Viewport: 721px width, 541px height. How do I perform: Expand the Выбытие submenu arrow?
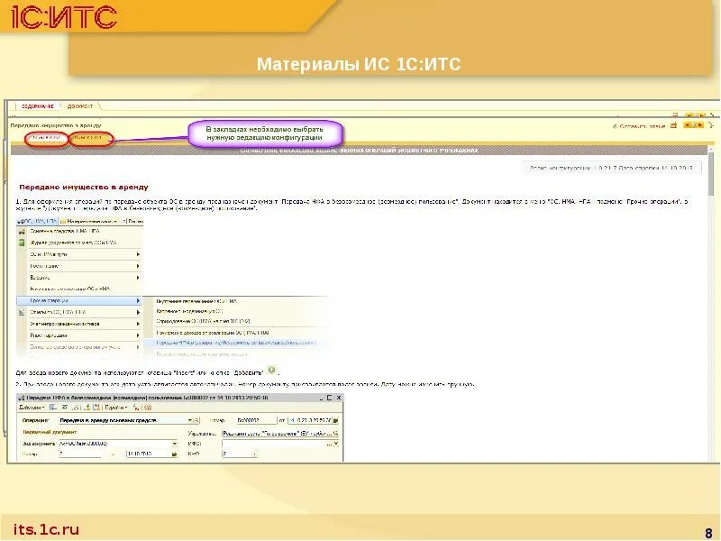[x=138, y=278]
